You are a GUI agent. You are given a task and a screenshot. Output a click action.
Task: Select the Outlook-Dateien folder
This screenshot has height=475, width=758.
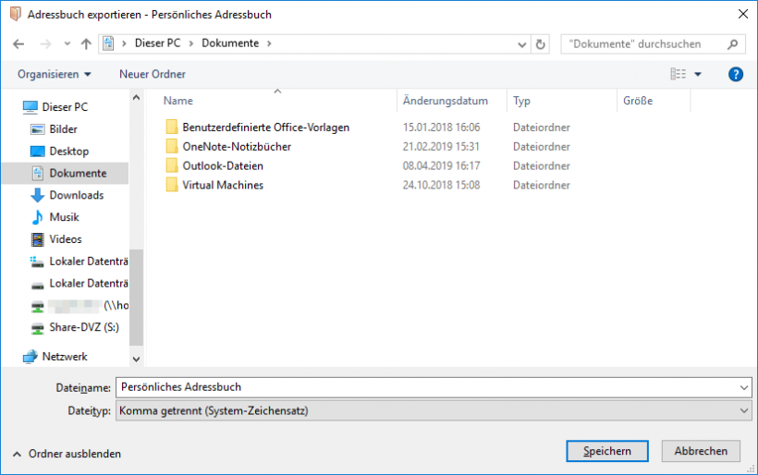pos(223,165)
